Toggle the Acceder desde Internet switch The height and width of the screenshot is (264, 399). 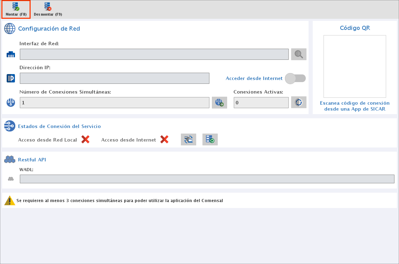(295, 79)
